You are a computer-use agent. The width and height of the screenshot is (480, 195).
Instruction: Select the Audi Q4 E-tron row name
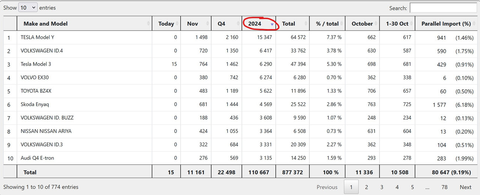[37, 158]
